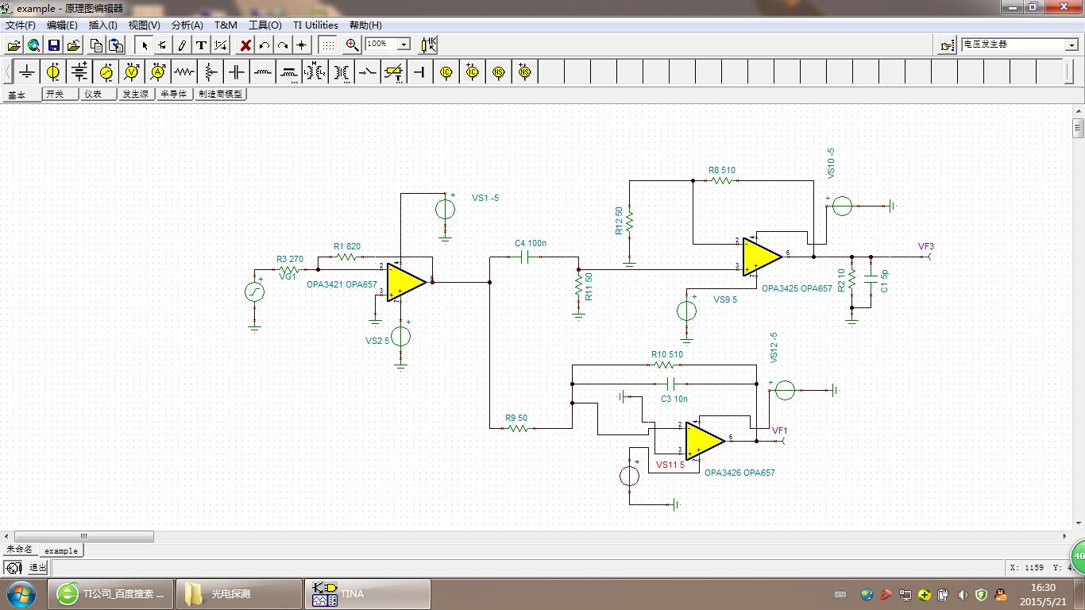The width and height of the screenshot is (1085, 610).
Task: Open the 100% zoom level dropdown
Action: point(403,44)
